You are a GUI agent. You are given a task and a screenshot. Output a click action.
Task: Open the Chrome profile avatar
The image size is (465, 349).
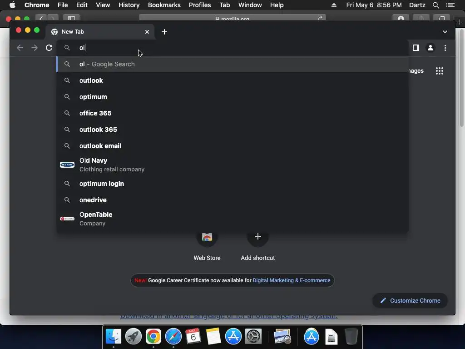[x=430, y=48]
